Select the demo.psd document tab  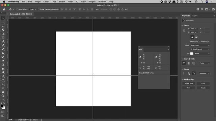click(21, 14)
